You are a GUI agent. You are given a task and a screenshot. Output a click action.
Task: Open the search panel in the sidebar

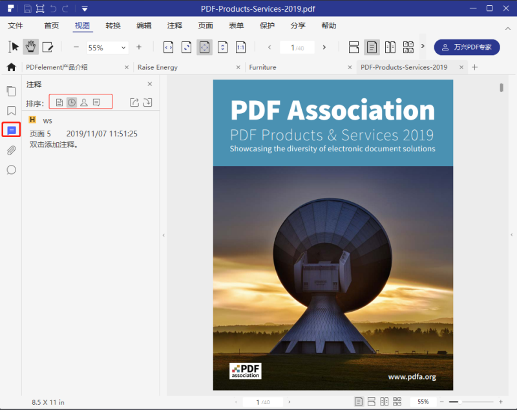[11, 169]
